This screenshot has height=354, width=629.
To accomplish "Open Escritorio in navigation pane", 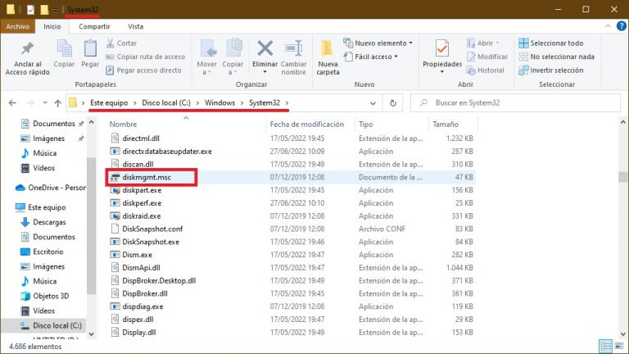I will pos(48,252).
